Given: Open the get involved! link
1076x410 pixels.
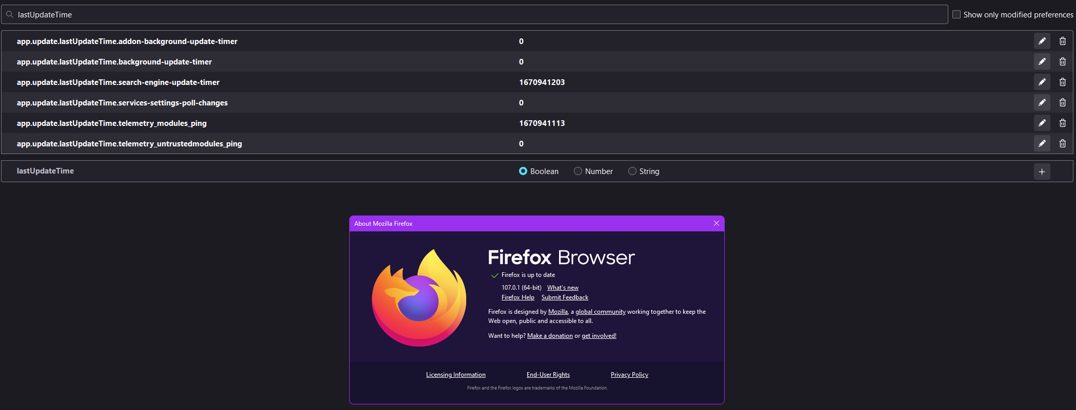Looking at the screenshot, I should click(599, 336).
